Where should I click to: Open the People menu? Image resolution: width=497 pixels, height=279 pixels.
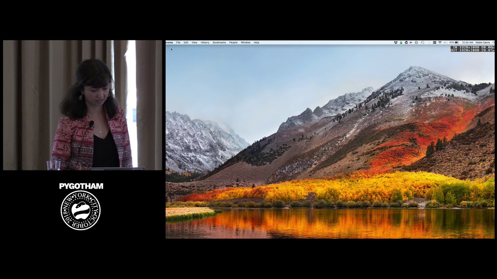pyautogui.click(x=233, y=42)
